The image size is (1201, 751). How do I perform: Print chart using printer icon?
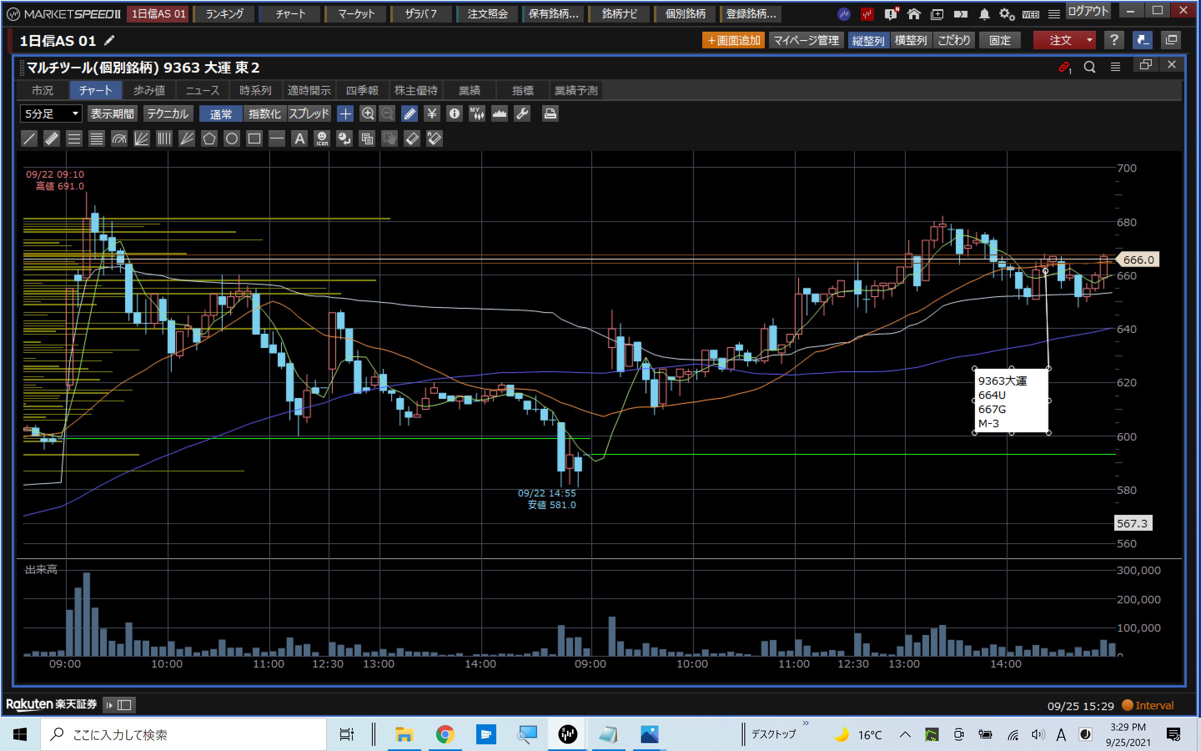pyautogui.click(x=550, y=114)
